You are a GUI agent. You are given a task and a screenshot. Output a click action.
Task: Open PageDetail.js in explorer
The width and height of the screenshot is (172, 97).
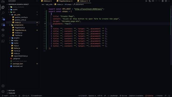point(20,27)
